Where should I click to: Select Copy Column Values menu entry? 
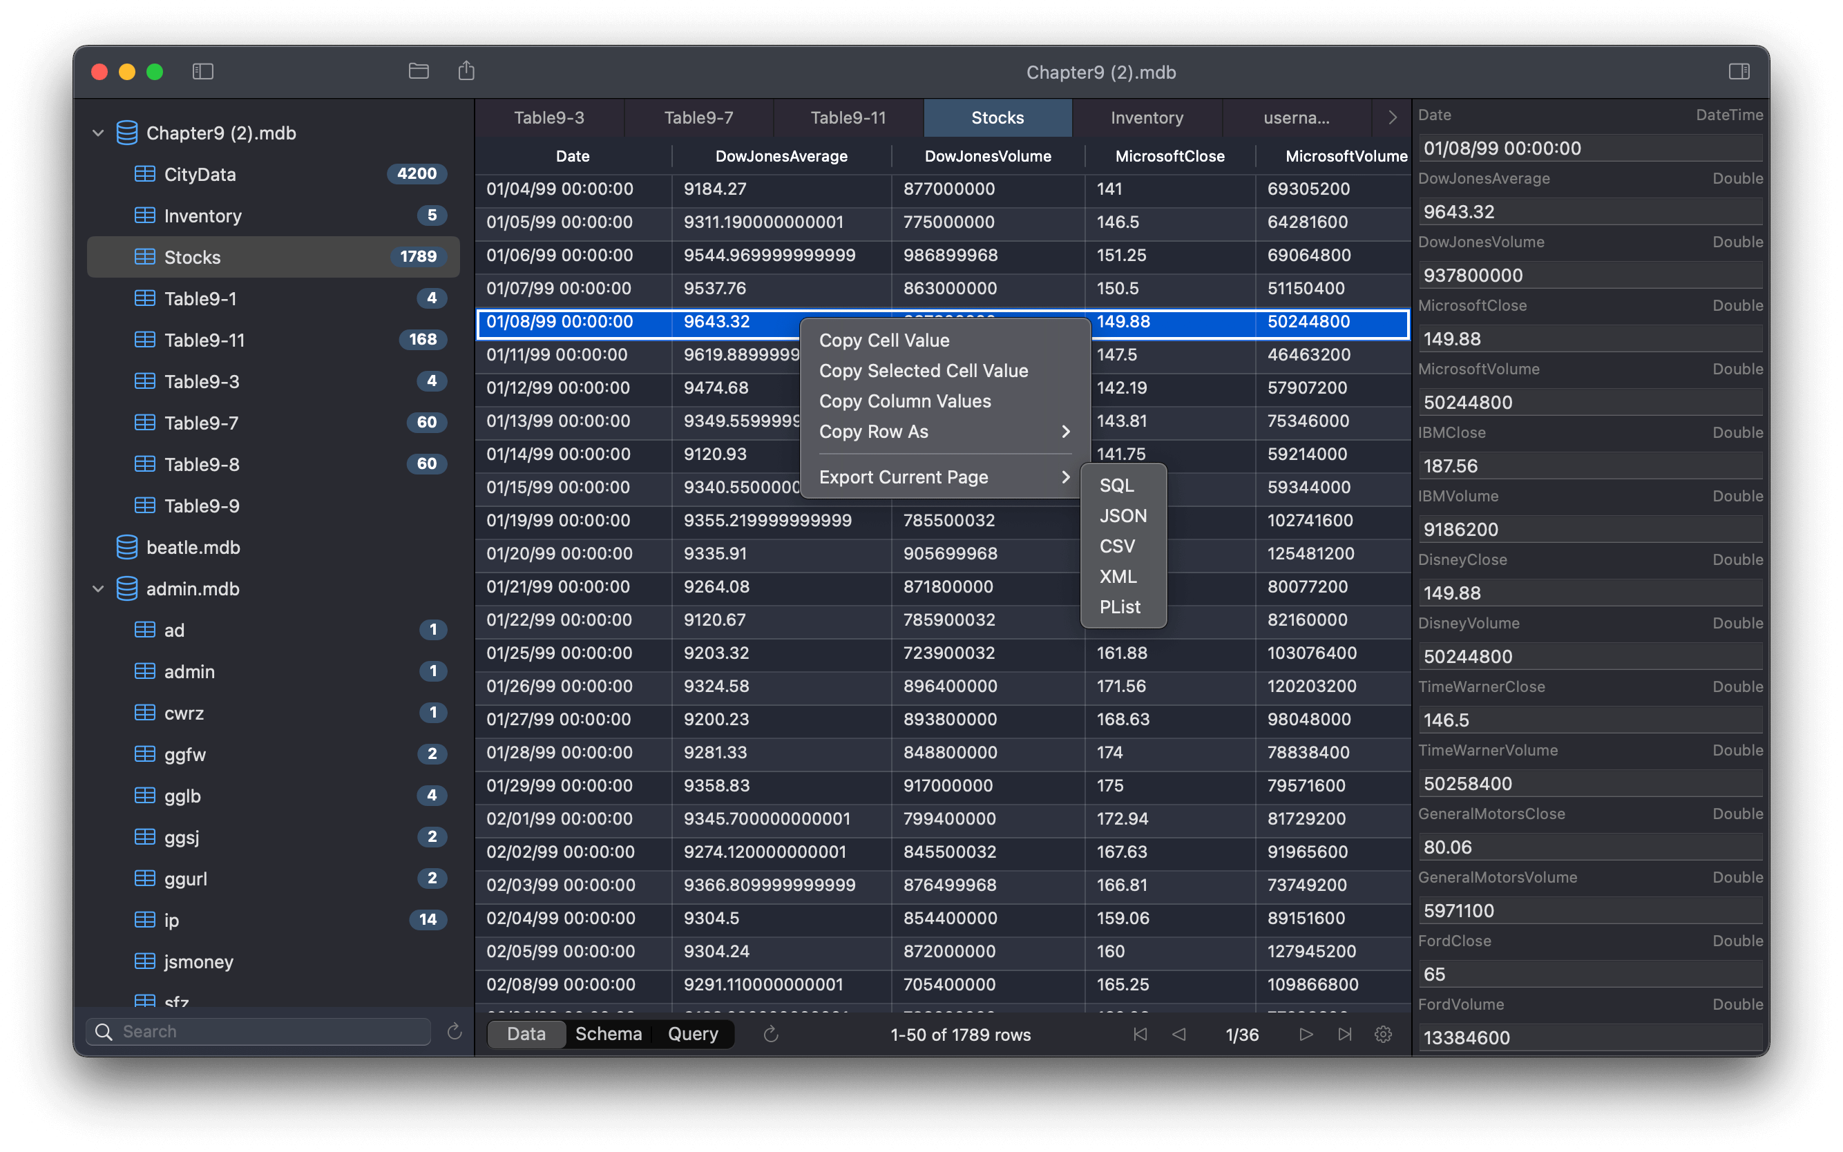pos(904,401)
